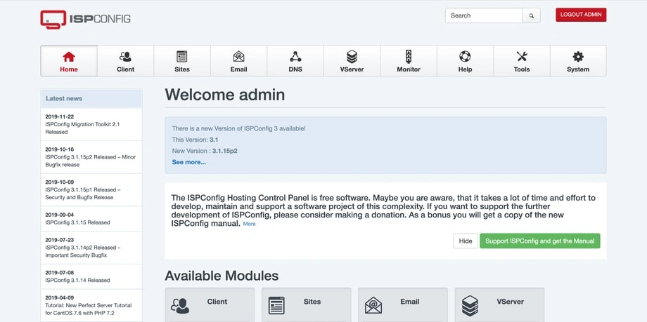Open the Monitor traffic light icon

(x=408, y=57)
